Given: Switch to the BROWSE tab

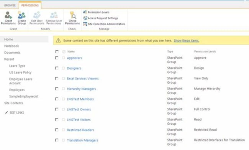Looking at the screenshot, I should coord(10,5).
